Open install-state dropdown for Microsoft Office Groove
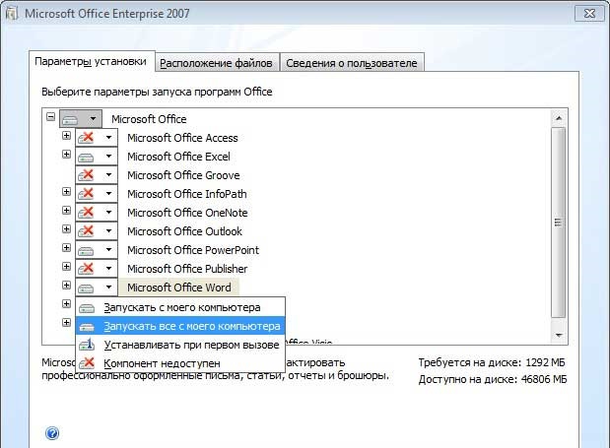This screenshot has width=610, height=448. 97,175
